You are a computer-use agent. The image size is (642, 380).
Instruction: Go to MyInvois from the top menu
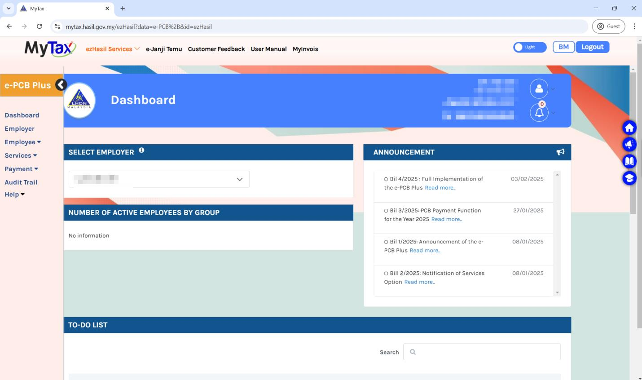tap(305, 49)
